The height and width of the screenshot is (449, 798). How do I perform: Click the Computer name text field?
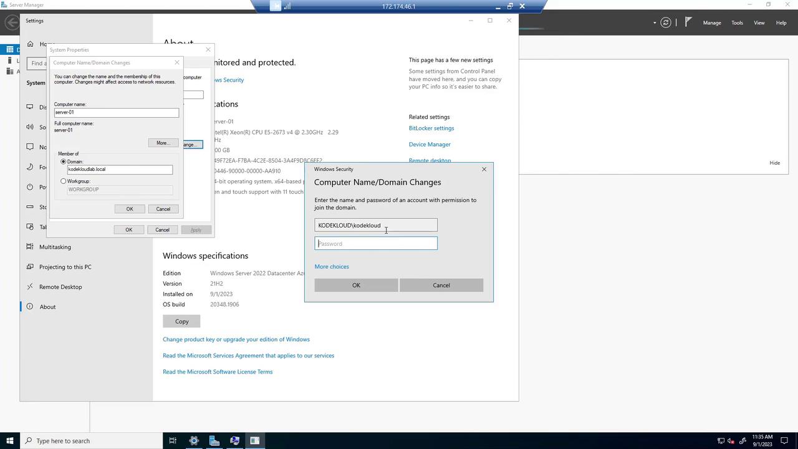117,112
